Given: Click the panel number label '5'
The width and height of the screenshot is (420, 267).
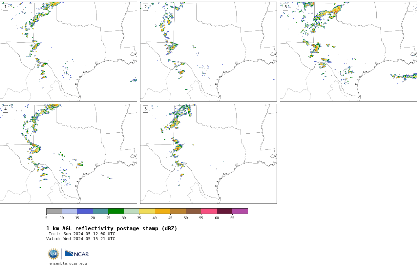Looking at the screenshot, I should tap(145, 109).
